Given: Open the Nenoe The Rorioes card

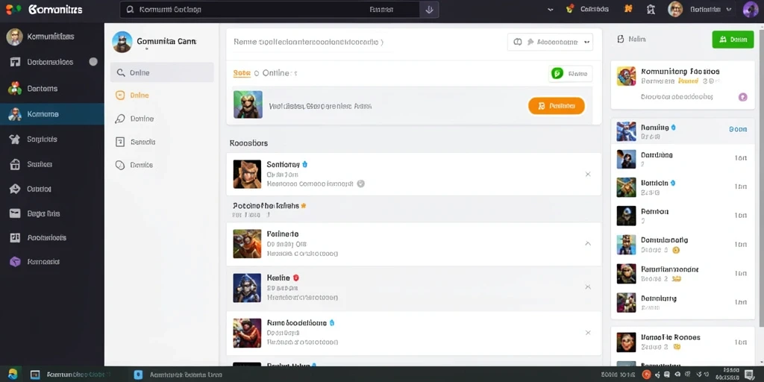Looking at the screenshot, I should pyautogui.click(x=682, y=342).
